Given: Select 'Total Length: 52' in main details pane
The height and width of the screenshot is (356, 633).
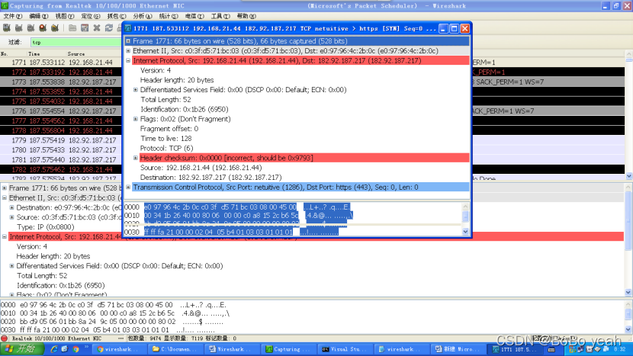Looking at the screenshot, I should [42, 276].
